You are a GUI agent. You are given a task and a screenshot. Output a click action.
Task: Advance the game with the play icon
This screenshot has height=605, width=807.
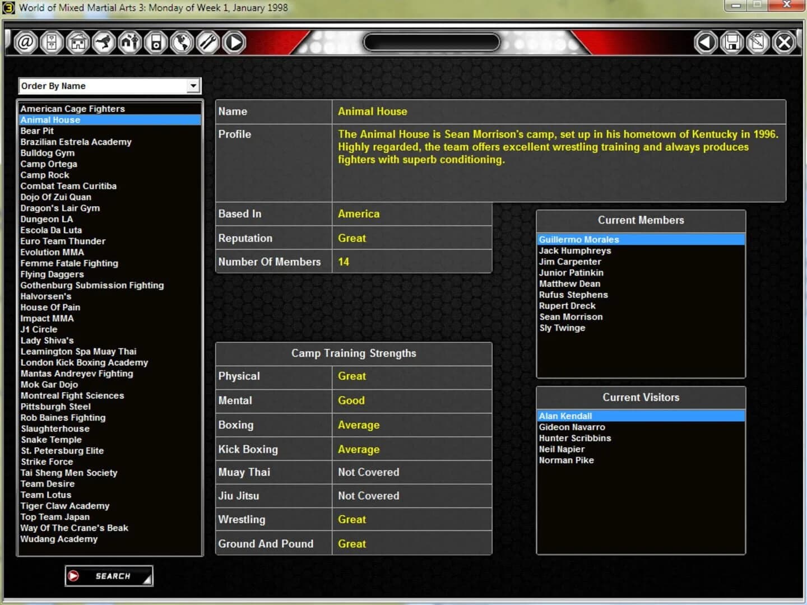coord(234,42)
